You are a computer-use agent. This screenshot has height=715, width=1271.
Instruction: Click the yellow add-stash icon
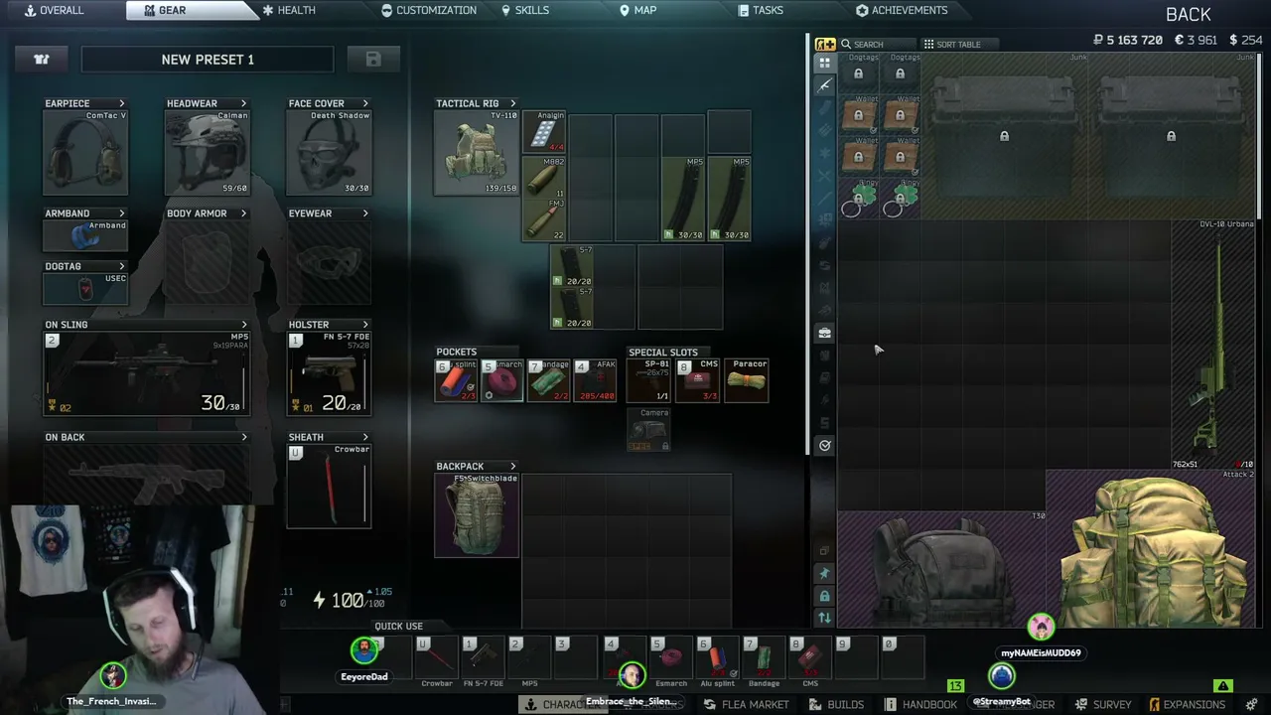click(x=825, y=44)
